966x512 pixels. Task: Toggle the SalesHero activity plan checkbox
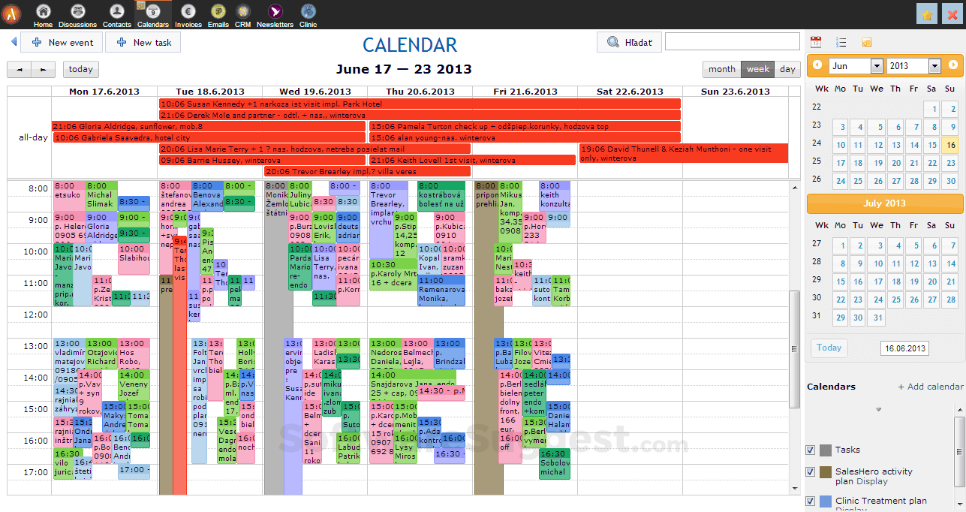[810, 472]
